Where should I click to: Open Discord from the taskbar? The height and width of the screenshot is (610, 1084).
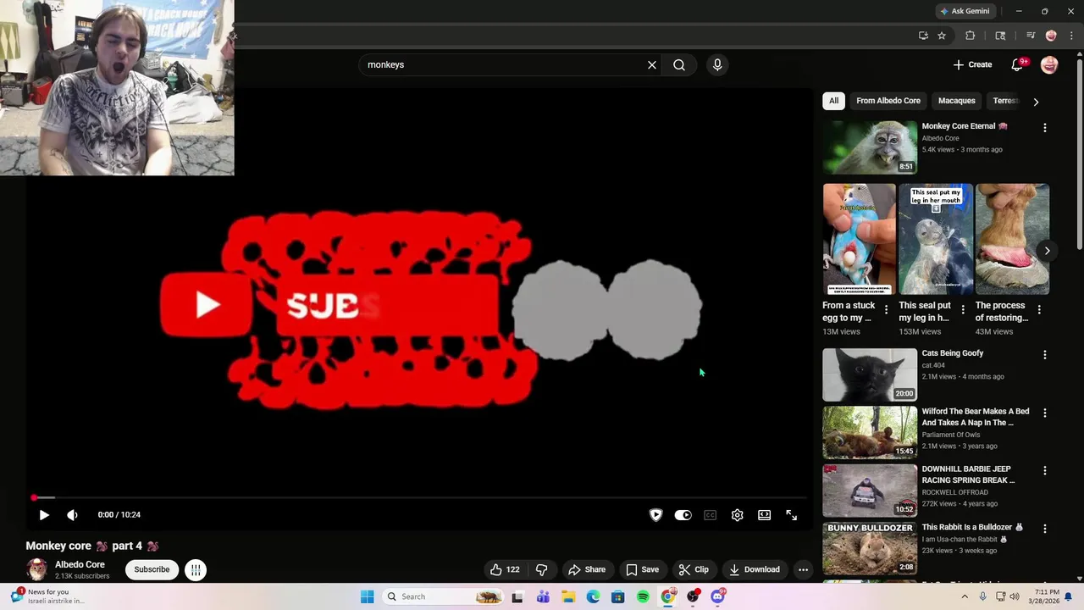click(718, 596)
